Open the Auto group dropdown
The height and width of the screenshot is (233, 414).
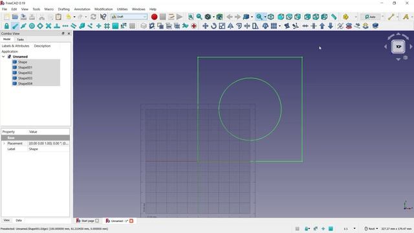[x=382, y=17]
